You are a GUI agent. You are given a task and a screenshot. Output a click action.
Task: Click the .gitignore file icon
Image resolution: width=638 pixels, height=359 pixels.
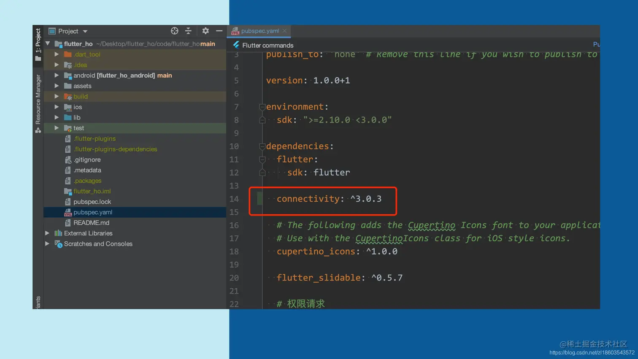pyautogui.click(x=68, y=159)
